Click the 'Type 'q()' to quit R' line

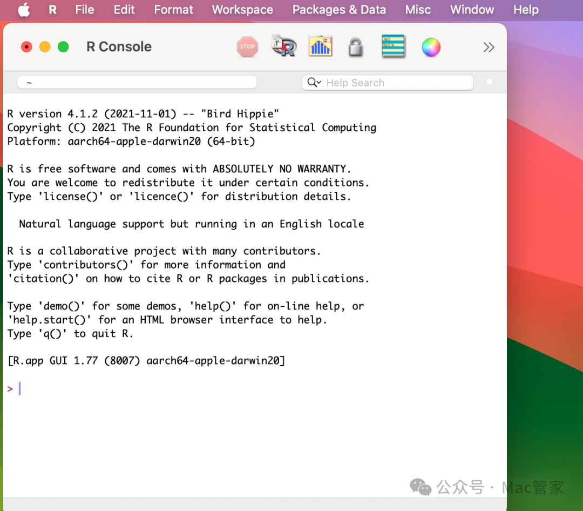point(70,333)
